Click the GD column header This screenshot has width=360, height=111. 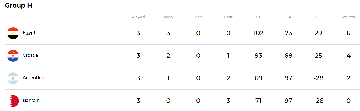coord(319,17)
